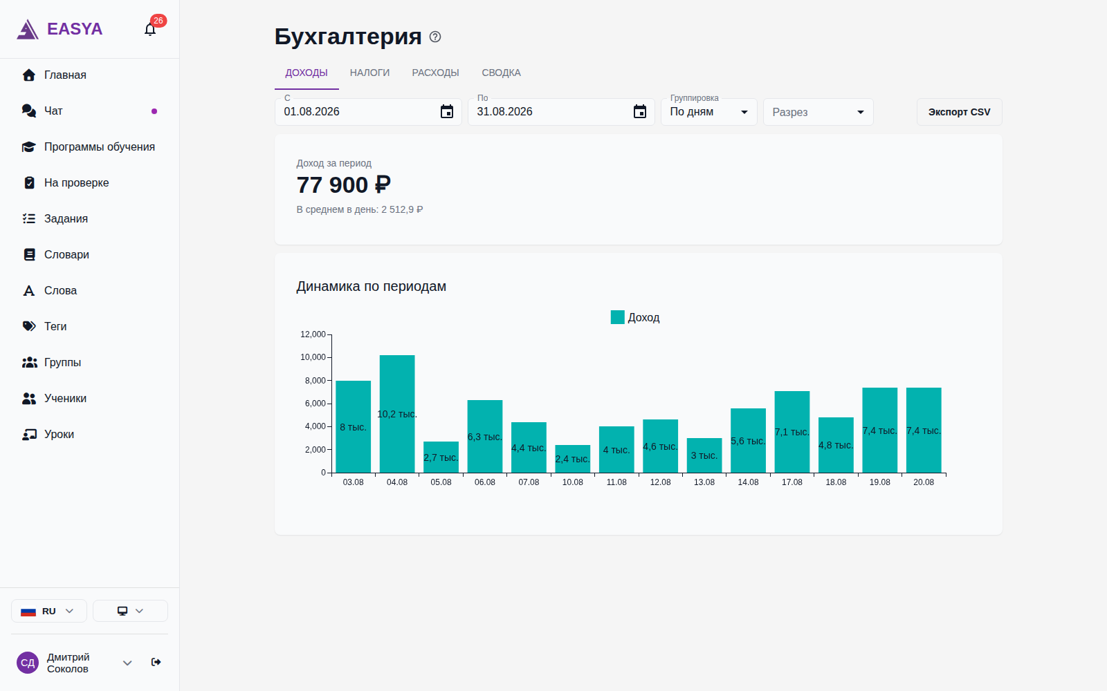Click the 17.08 bar showing 7,1 тыс.

click(x=792, y=432)
